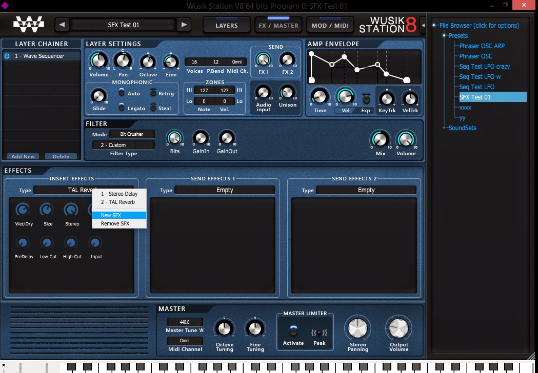
Task: Expand the SoundSets tree node
Action: [x=444, y=128]
